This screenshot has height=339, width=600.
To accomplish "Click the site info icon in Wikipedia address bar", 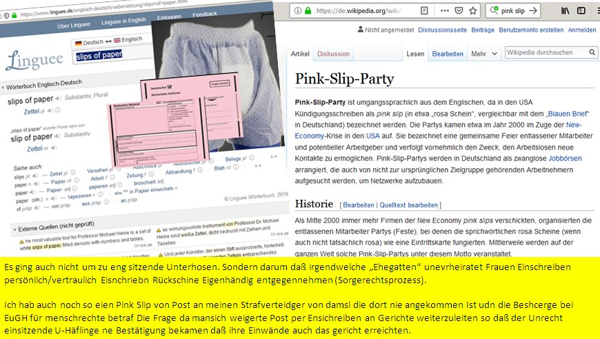I will (x=298, y=11).
